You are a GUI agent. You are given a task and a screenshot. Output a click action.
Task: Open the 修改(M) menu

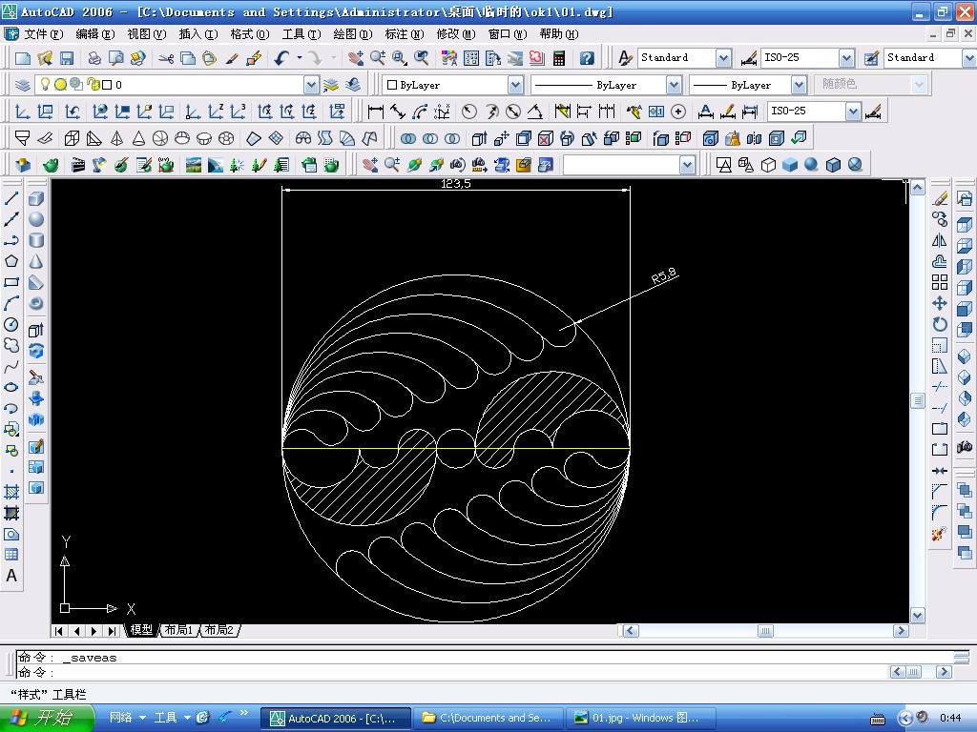coord(456,34)
